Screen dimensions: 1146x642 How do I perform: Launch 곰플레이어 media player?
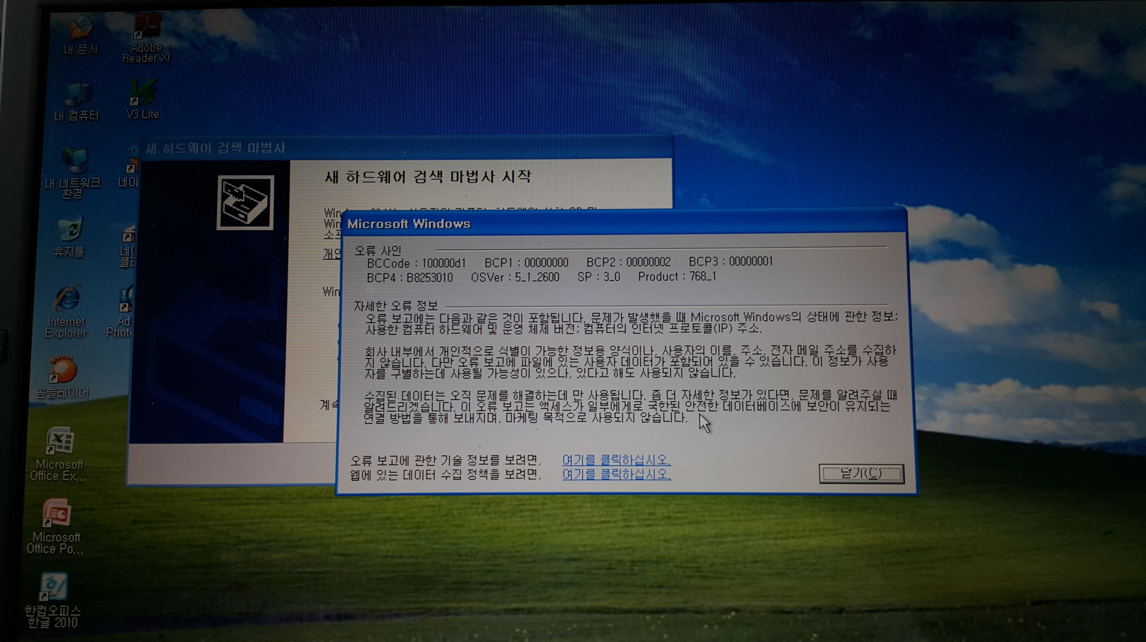pos(63,378)
